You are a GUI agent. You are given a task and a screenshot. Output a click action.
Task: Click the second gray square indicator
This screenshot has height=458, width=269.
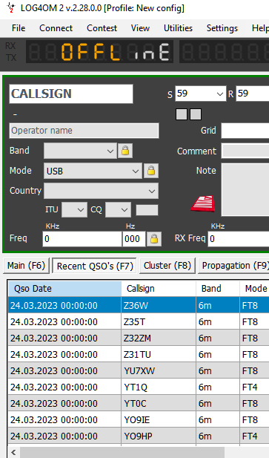[x=196, y=114]
